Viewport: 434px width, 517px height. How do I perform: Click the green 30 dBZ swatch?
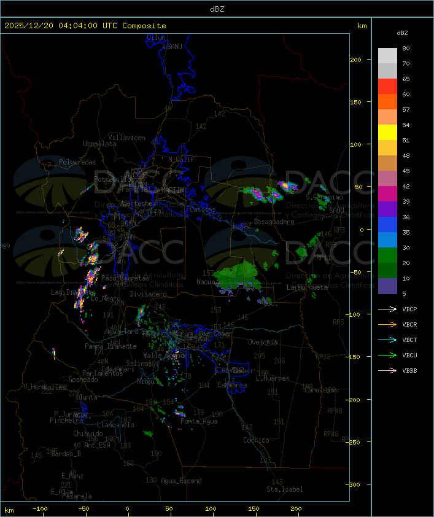click(x=387, y=255)
